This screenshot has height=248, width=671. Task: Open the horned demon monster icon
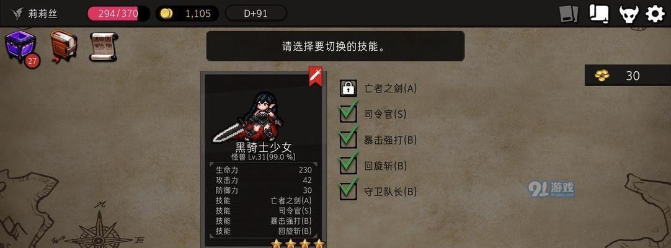(629, 14)
